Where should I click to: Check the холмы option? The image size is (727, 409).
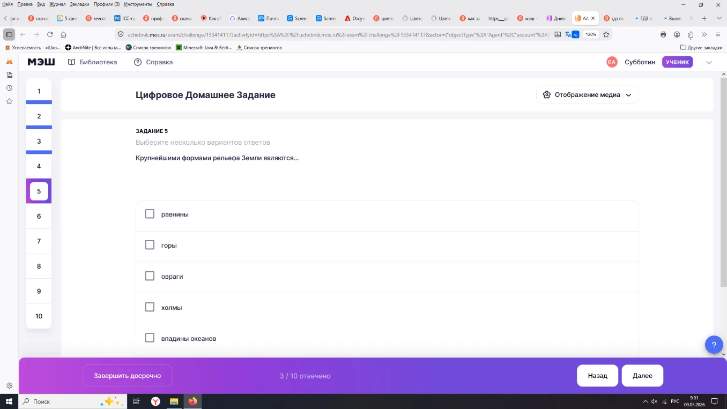(x=150, y=307)
